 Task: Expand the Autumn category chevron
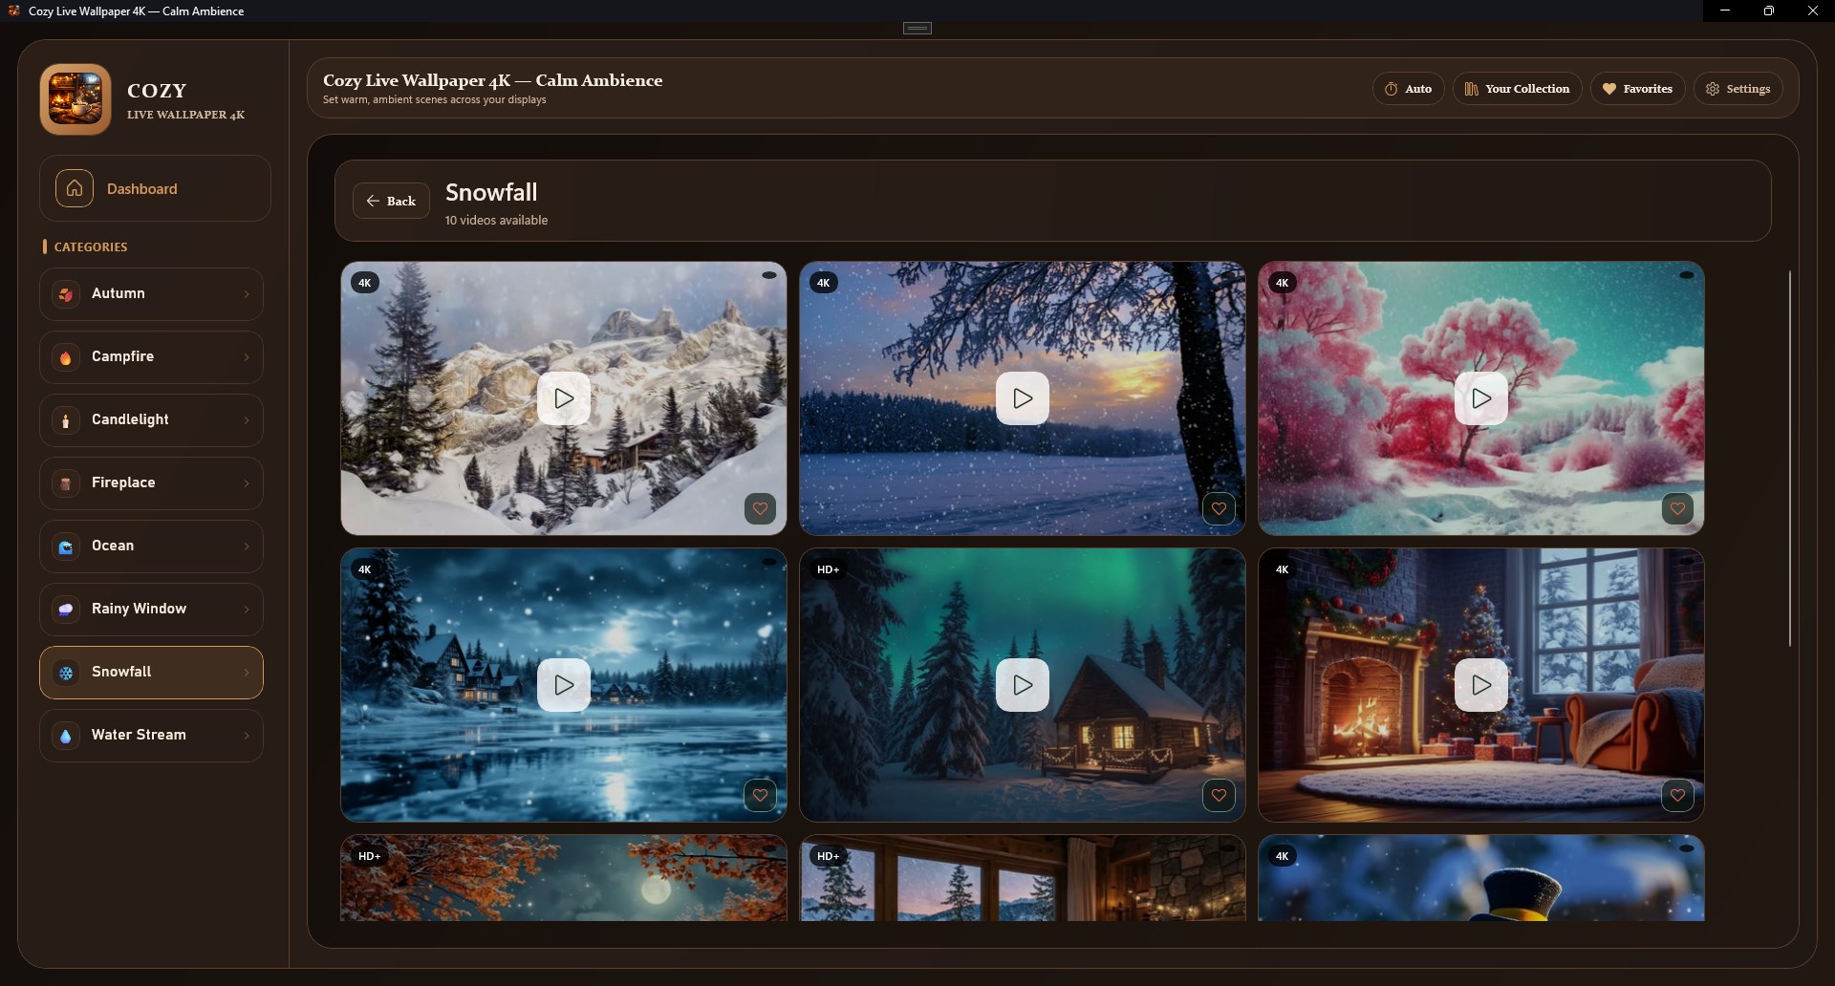point(247,294)
